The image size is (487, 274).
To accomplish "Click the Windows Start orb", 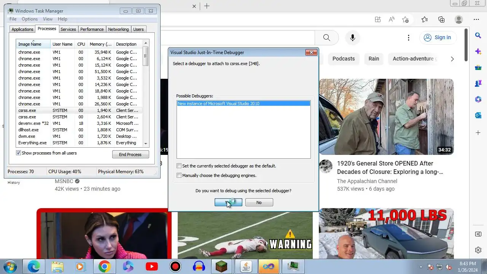I will (x=10, y=266).
